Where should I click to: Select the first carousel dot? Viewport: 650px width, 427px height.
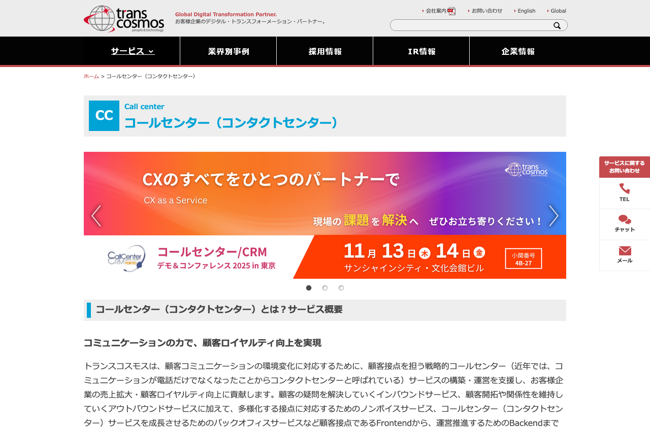tap(309, 288)
